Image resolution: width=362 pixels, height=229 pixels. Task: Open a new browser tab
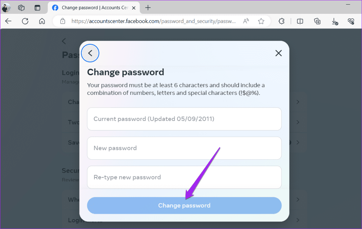click(x=148, y=7)
